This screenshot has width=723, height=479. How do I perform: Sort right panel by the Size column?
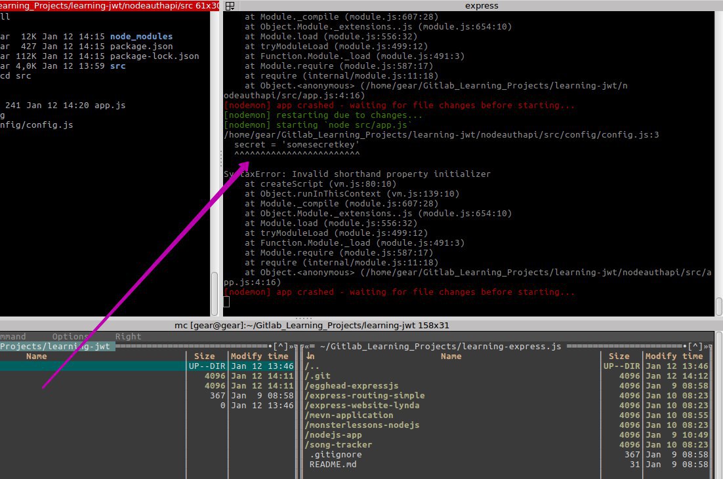(x=619, y=356)
